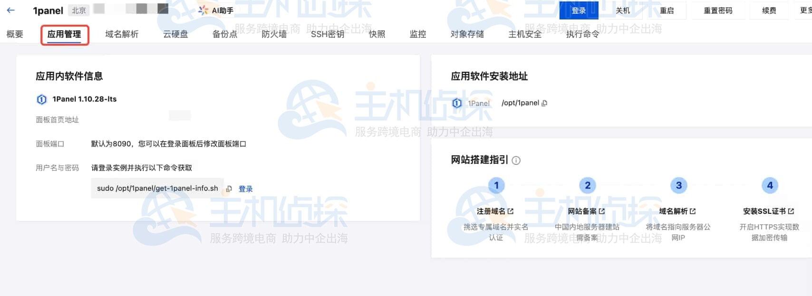Open the 概要 tab
Screen dimensions: 812x296
15,34
